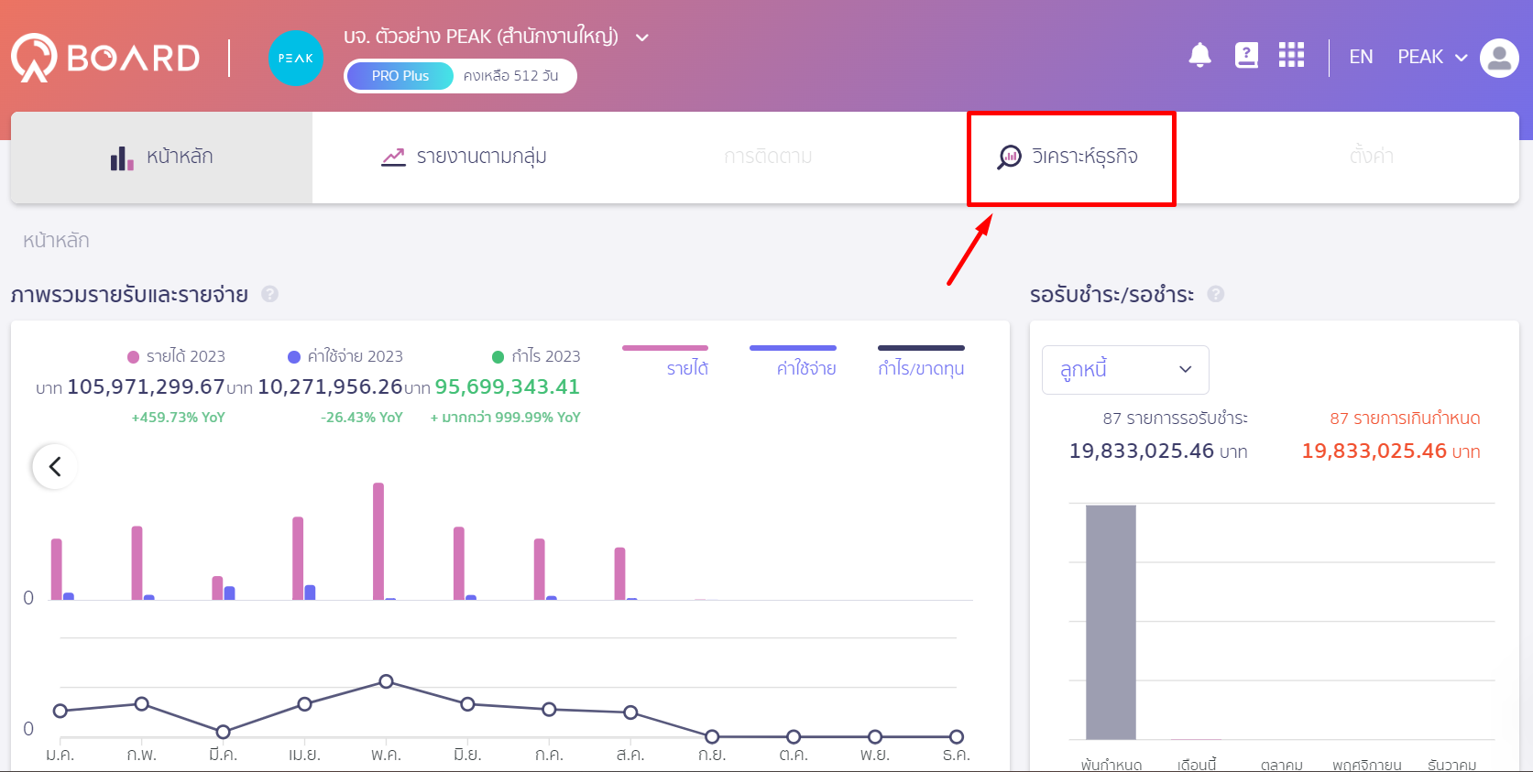
Task: Open the apps grid launcher icon
Action: click(1291, 56)
